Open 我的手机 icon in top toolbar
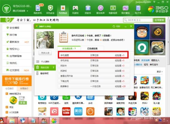The height and width of the screenshot is (124, 170). (38, 10)
